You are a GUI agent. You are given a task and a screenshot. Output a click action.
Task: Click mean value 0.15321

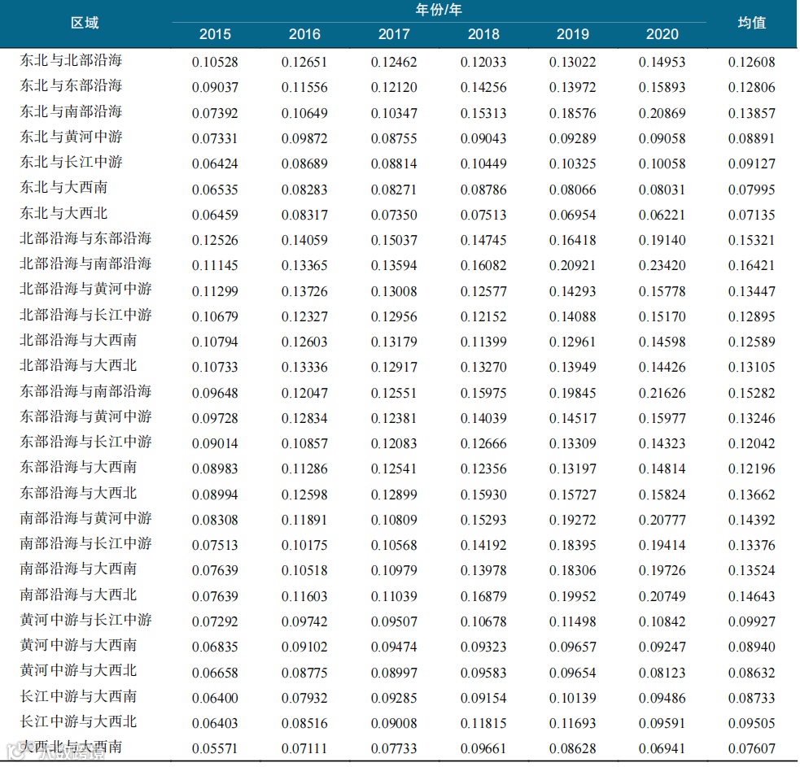click(752, 240)
